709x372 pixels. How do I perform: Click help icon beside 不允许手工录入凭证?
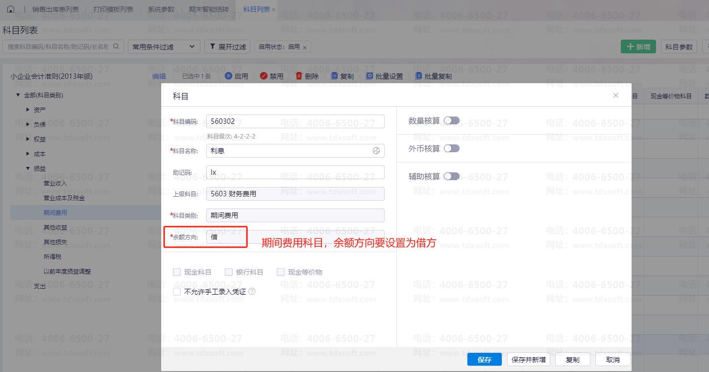coord(252,291)
